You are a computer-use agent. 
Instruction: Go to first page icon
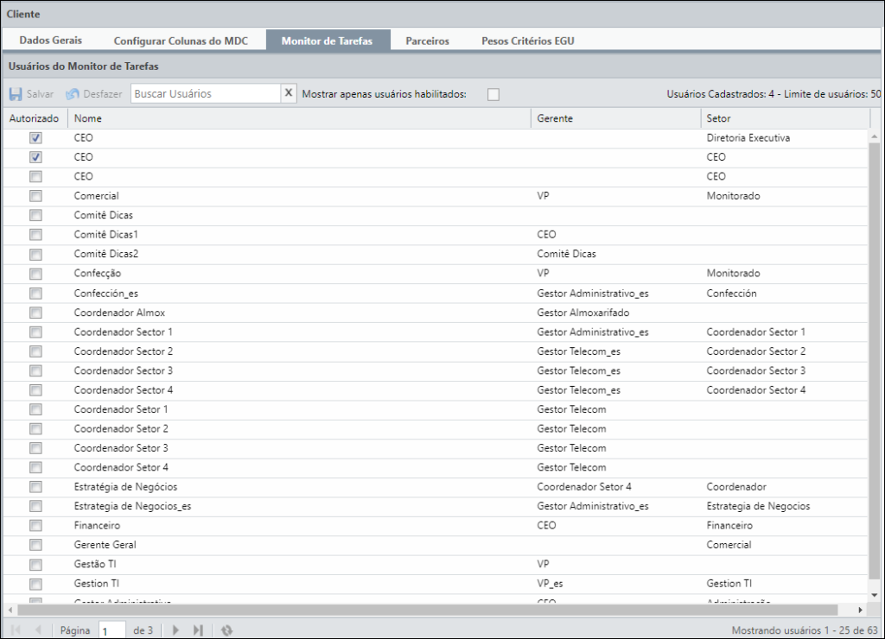(x=16, y=630)
